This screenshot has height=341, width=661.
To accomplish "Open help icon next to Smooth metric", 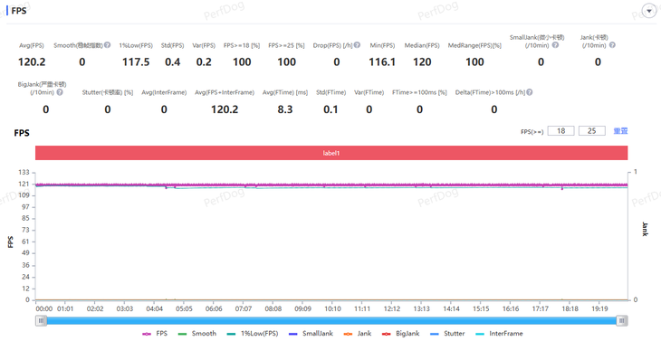I will click(107, 45).
